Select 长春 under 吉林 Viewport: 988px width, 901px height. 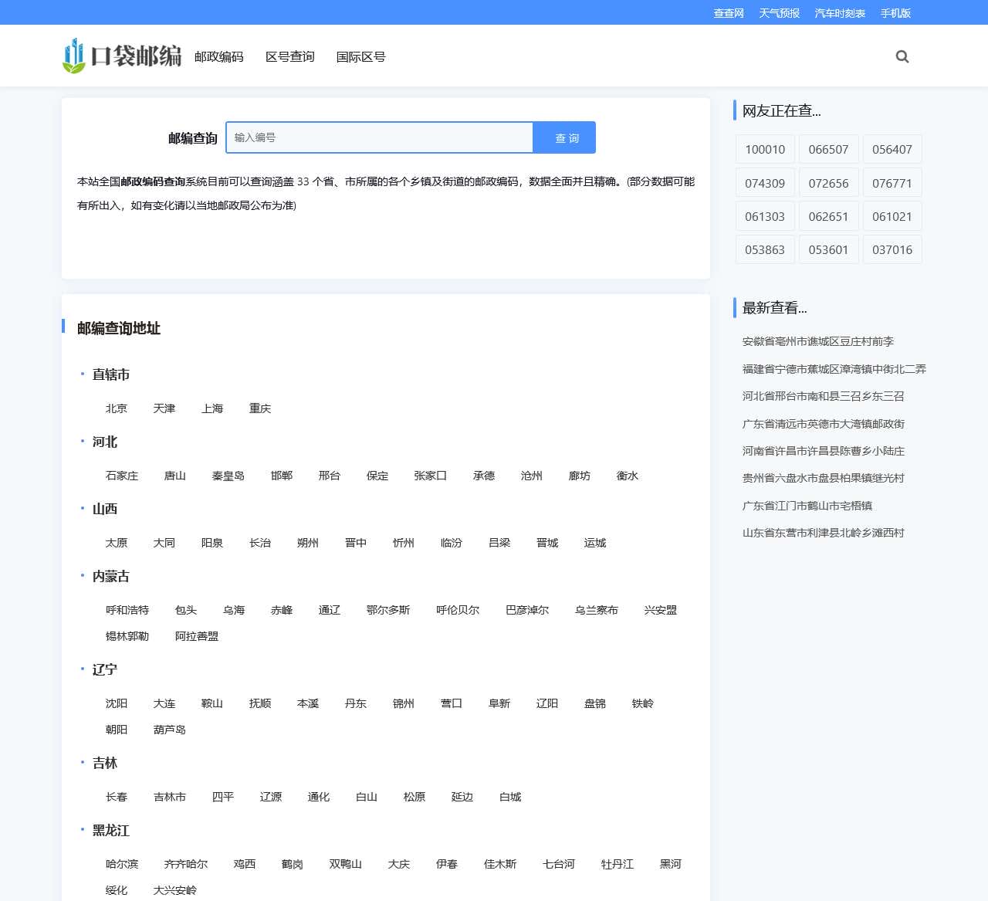116,797
